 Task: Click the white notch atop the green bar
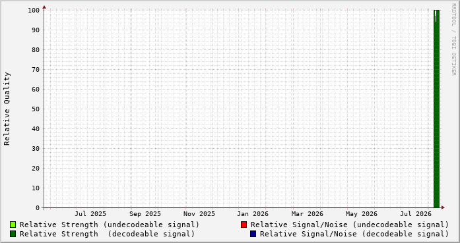coord(436,16)
